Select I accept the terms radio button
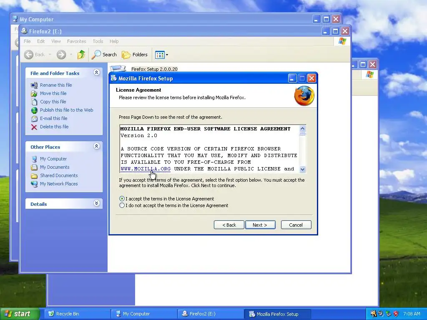The width and height of the screenshot is (427, 320). (122, 199)
